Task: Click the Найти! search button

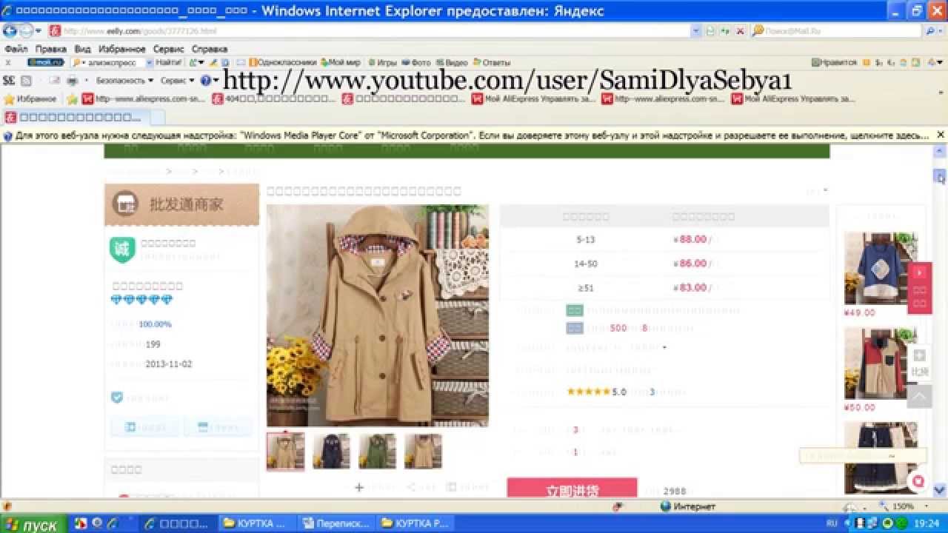Action: (x=168, y=63)
